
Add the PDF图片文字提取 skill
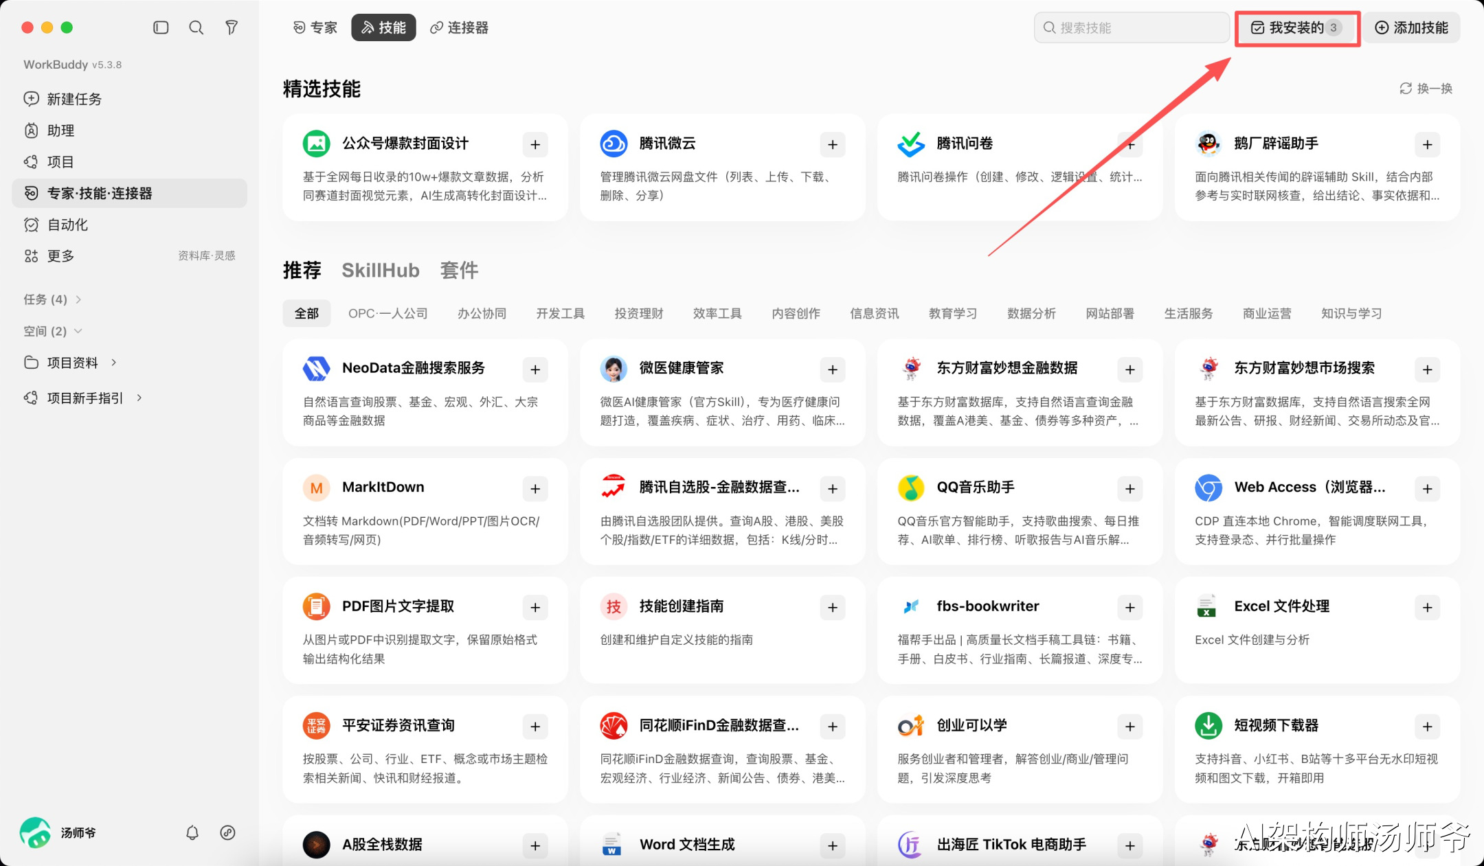(x=535, y=608)
